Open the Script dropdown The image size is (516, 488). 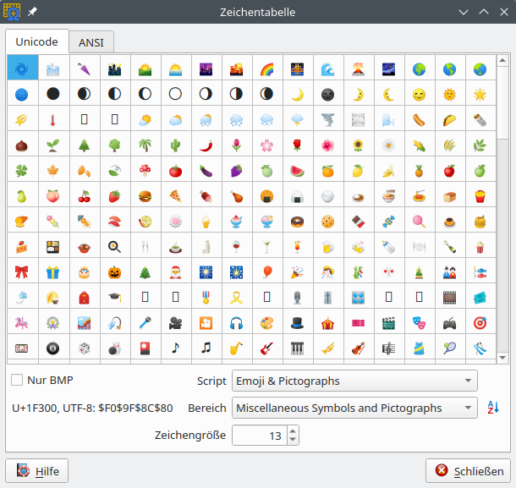point(354,381)
